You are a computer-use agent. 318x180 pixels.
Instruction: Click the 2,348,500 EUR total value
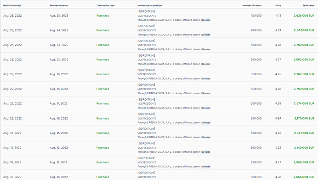pos(304,162)
